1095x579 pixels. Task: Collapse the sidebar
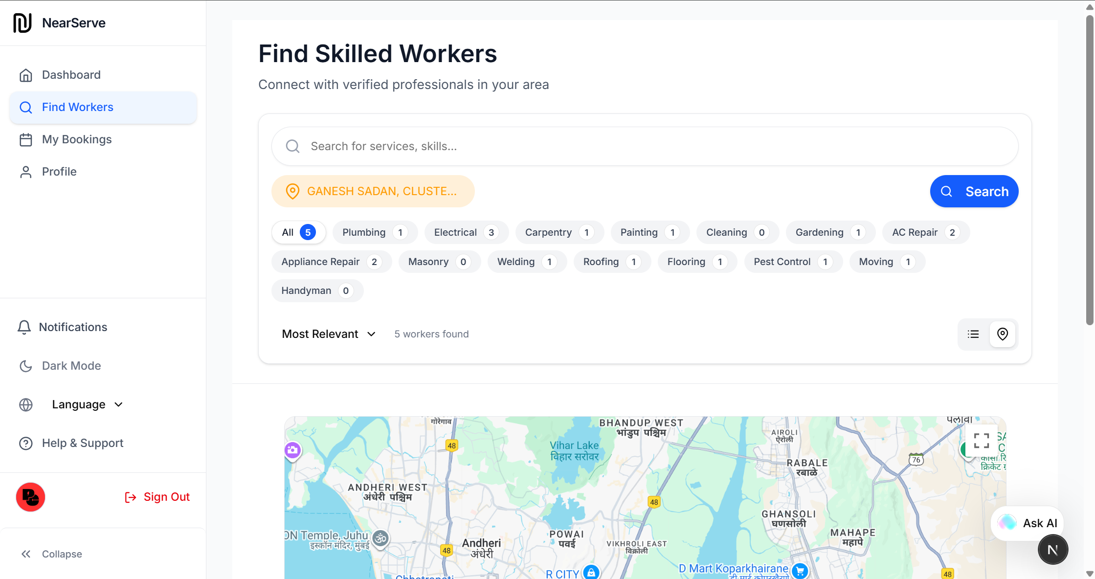coord(51,554)
